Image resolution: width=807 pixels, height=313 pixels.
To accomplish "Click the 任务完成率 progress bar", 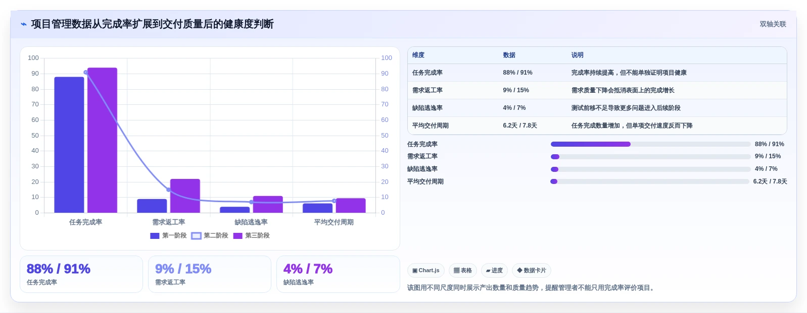I will [650, 144].
